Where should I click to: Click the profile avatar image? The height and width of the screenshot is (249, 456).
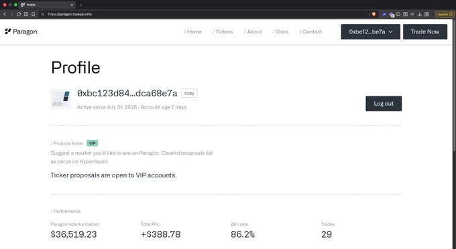coord(61,99)
